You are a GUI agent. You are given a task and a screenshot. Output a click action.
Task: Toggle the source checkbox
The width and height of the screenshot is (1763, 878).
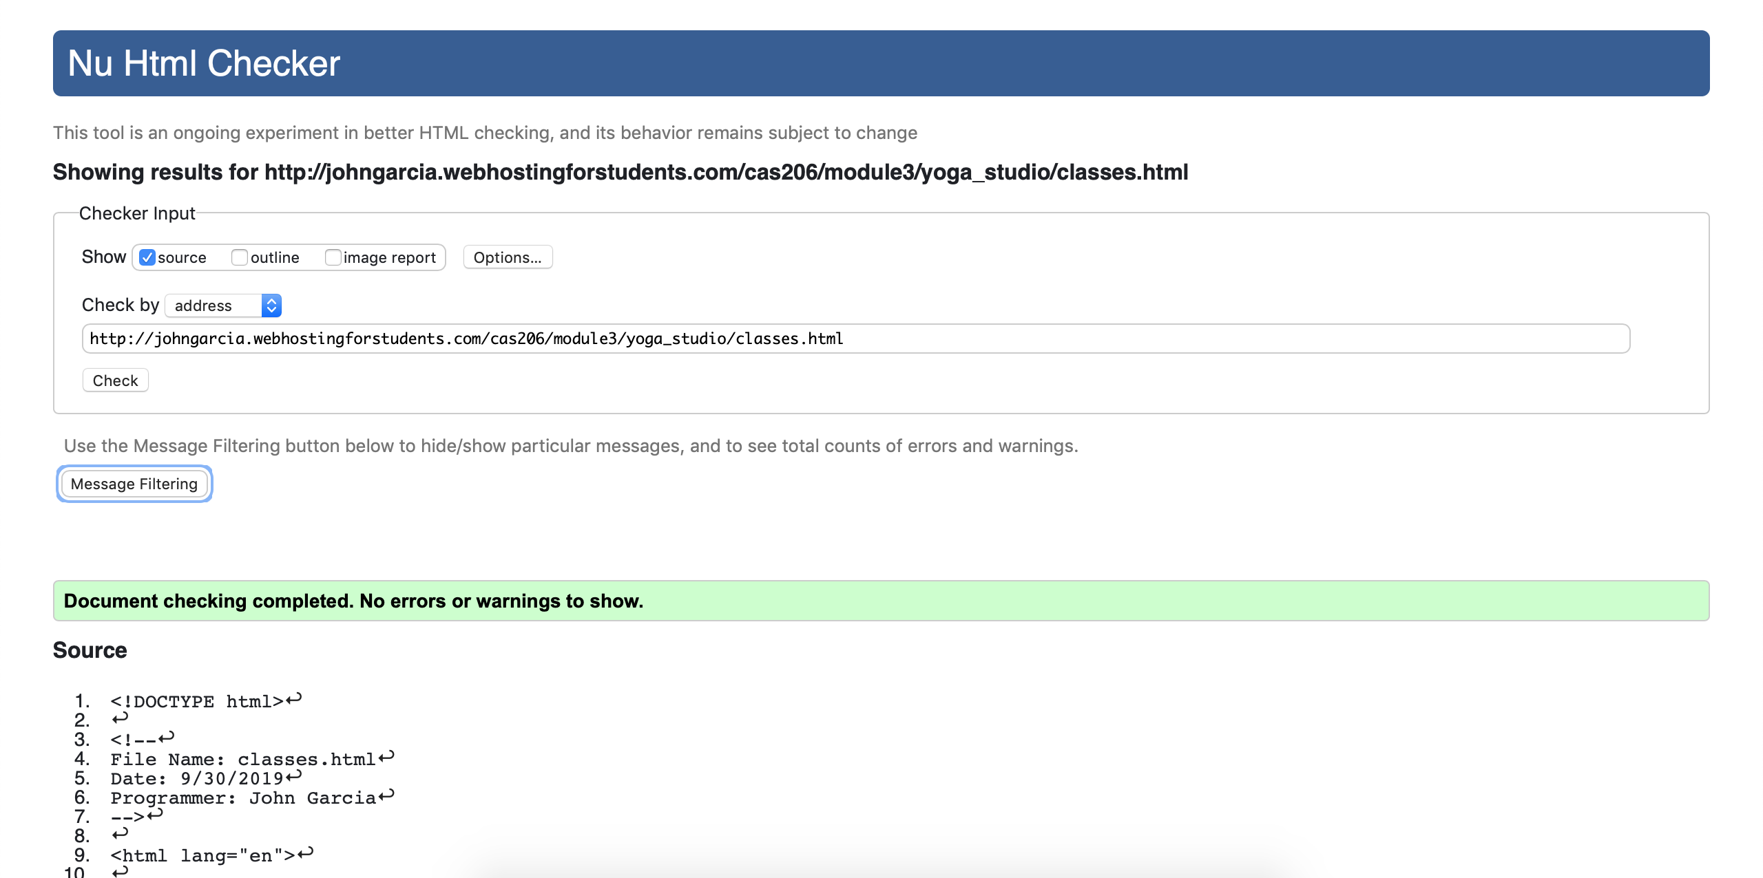point(147,257)
